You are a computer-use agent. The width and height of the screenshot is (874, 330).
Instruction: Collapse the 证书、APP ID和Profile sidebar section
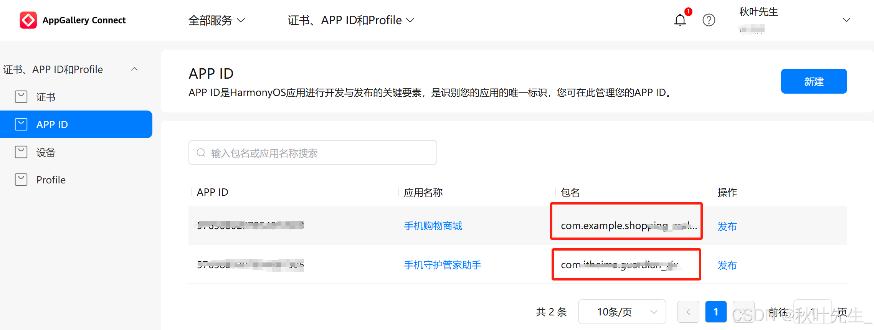134,69
